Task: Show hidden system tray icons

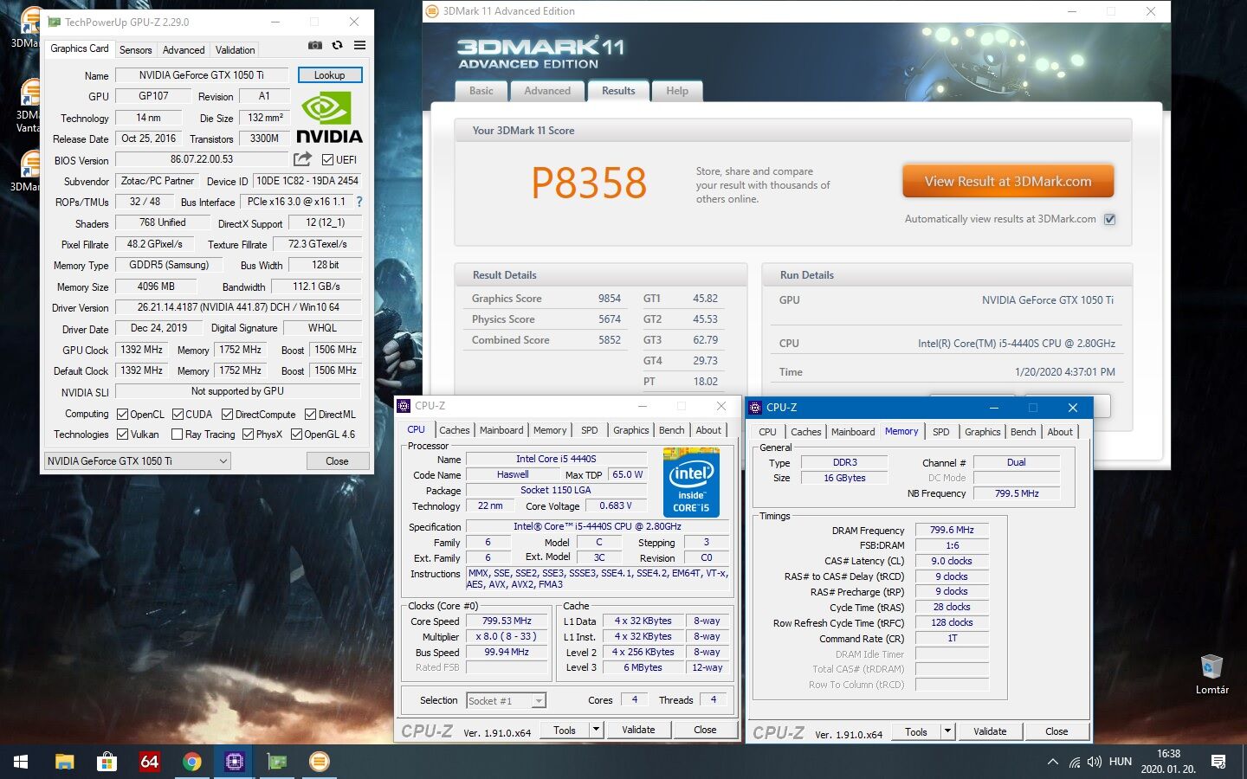Action: click(1052, 762)
